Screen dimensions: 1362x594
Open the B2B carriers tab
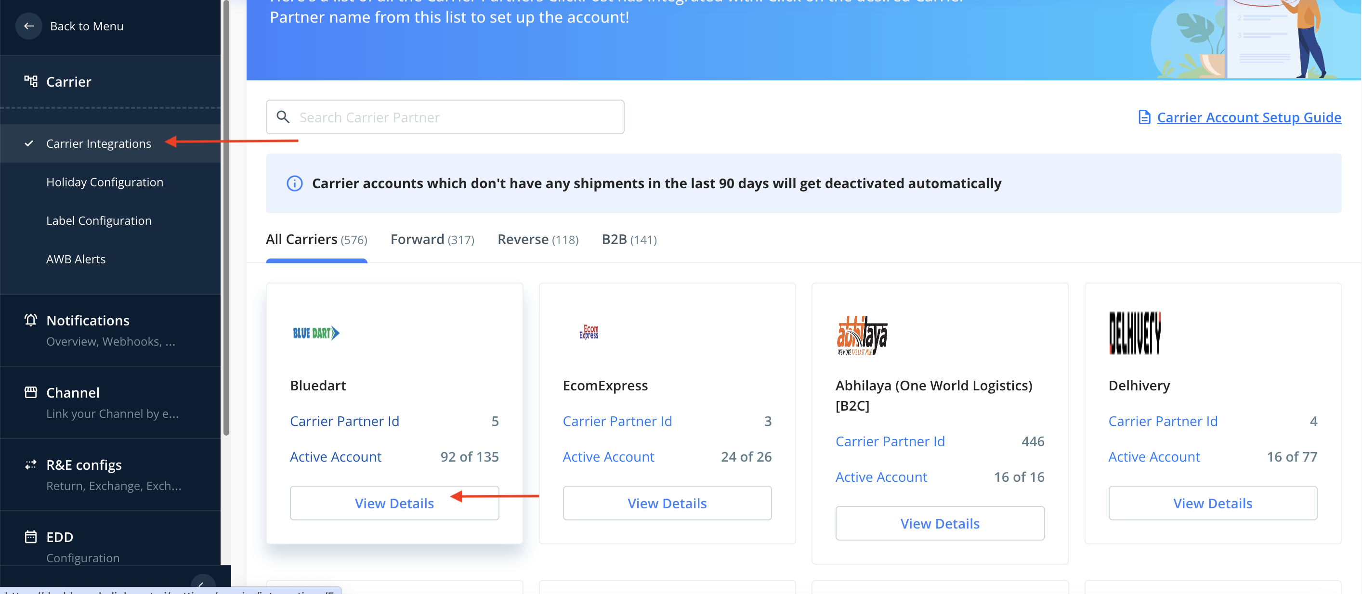point(629,239)
